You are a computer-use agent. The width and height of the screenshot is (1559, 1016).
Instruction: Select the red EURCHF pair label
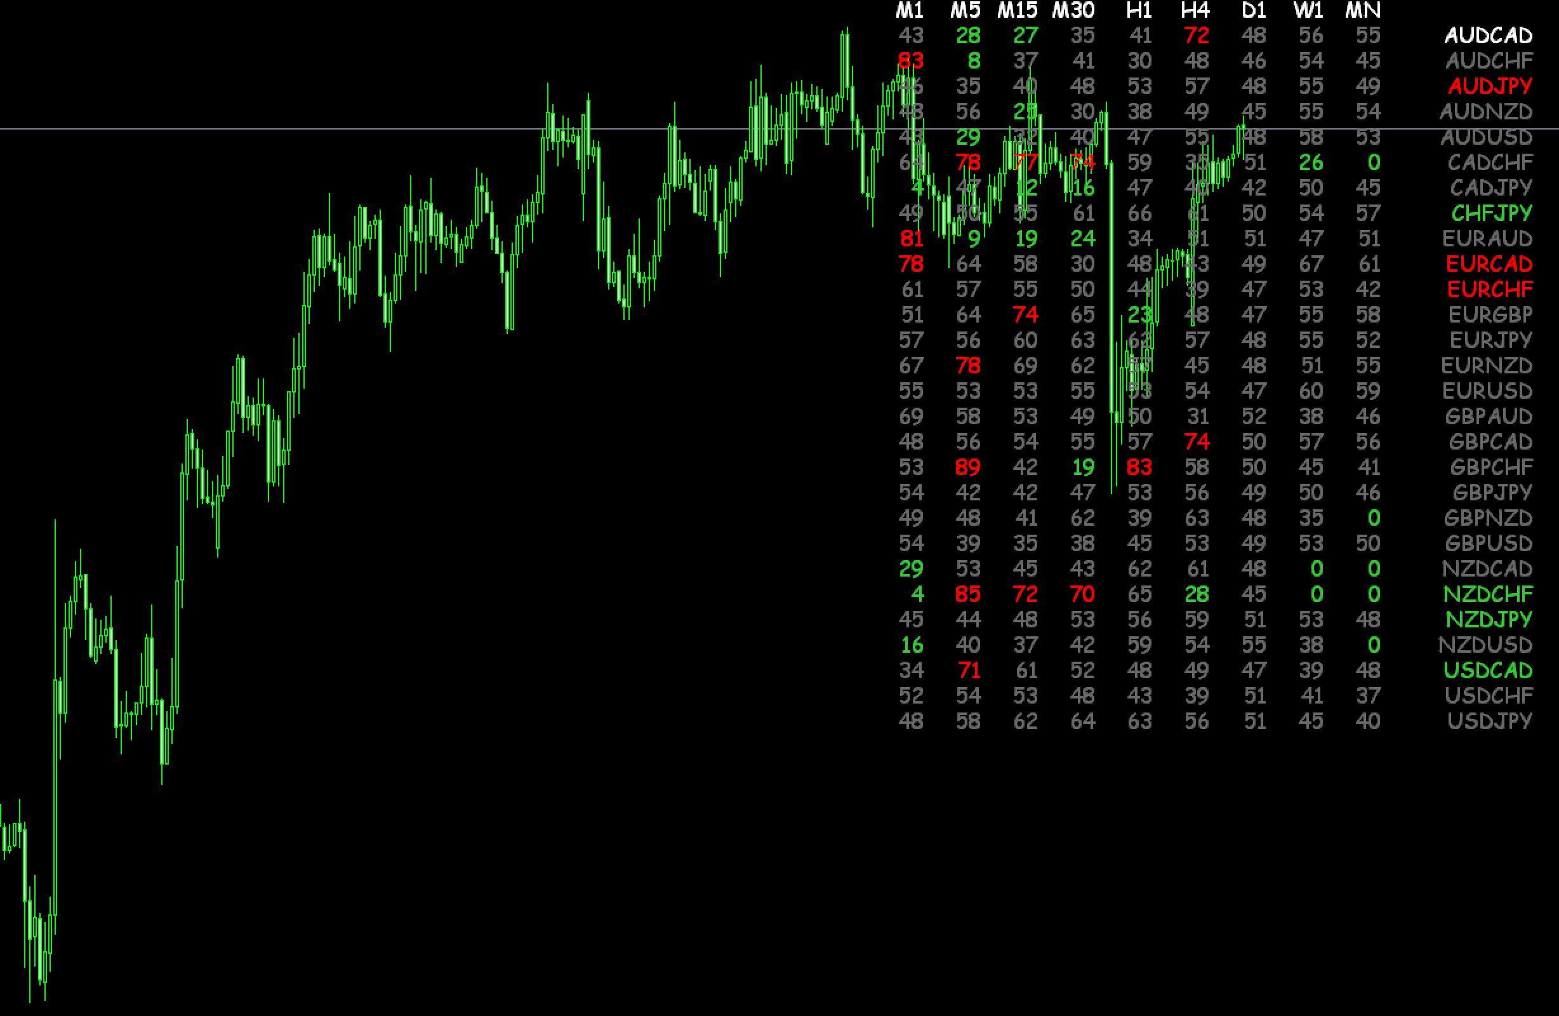(1490, 289)
